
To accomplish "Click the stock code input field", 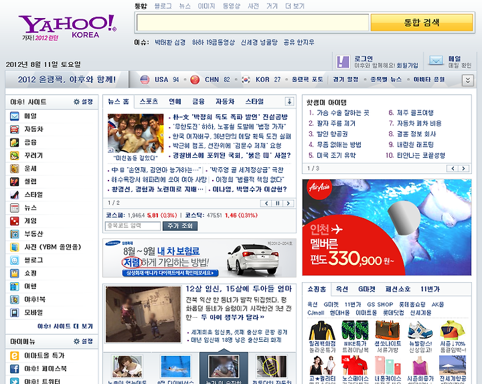I will pyautogui.click(x=133, y=226).
